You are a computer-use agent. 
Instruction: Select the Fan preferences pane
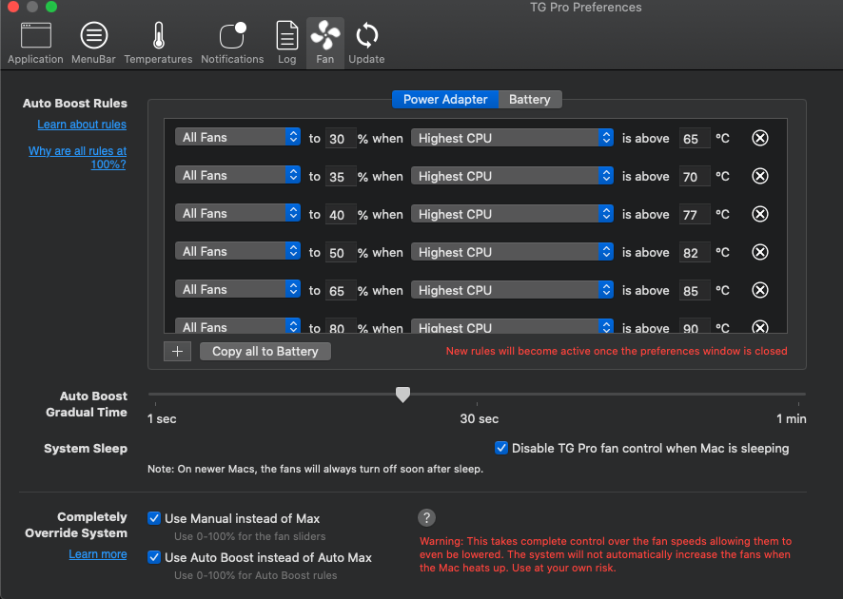pos(325,43)
